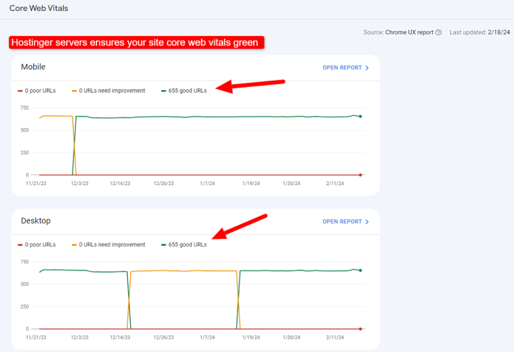Click the red endpoint dot on Mobile chart
This screenshot has height=352, width=514.
[360, 175]
